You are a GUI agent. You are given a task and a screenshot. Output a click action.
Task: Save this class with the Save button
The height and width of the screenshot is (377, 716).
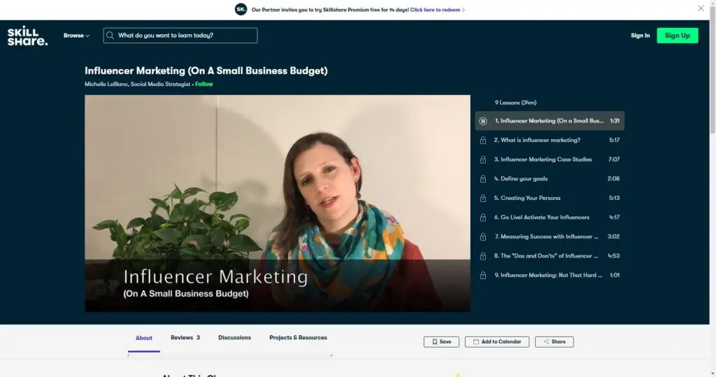[x=441, y=342]
